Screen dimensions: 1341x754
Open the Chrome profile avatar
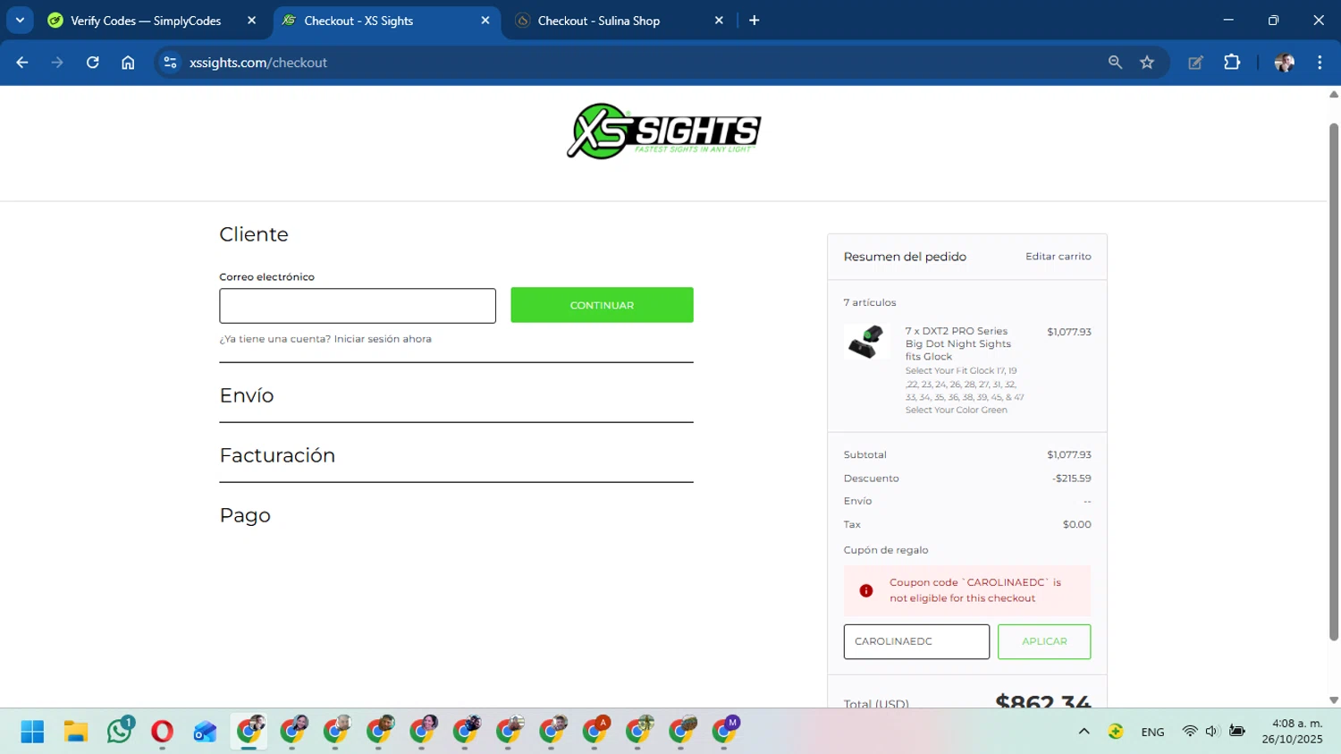point(1285,63)
